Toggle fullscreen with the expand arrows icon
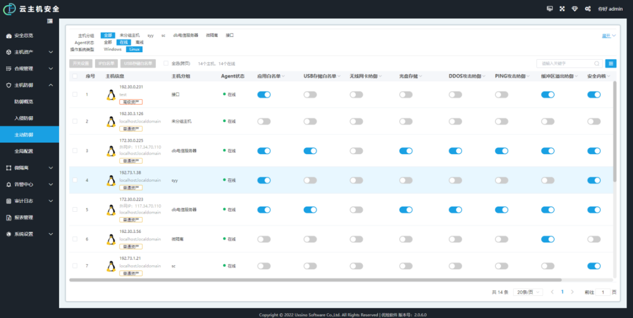Screen dimensions: 633x318 pyautogui.click(x=562, y=8)
